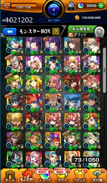Tap the rainbow orb currency icon
107x183 pixels.
[81, 6]
